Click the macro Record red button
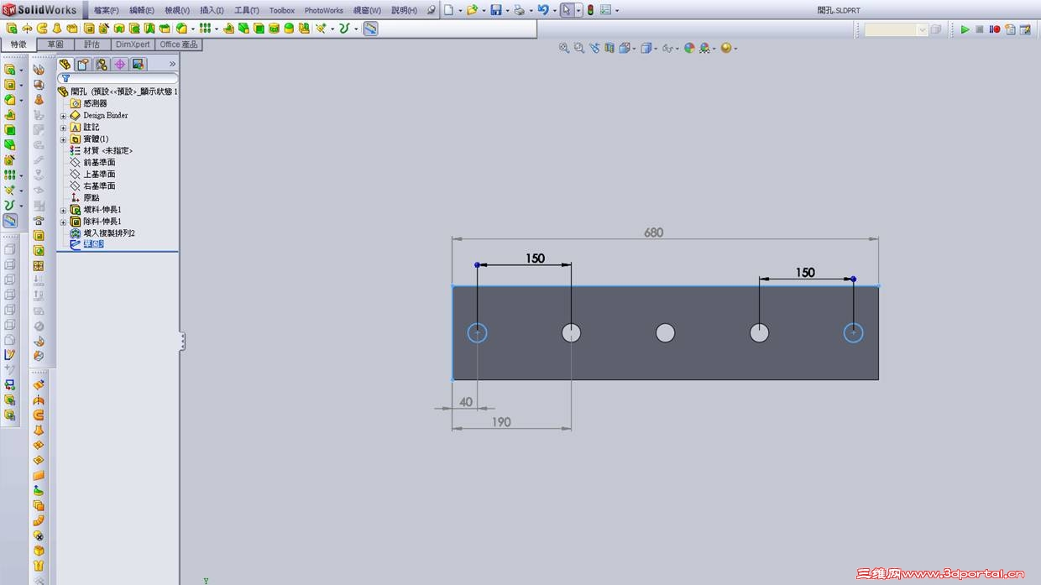1041x585 pixels. (x=994, y=29)
